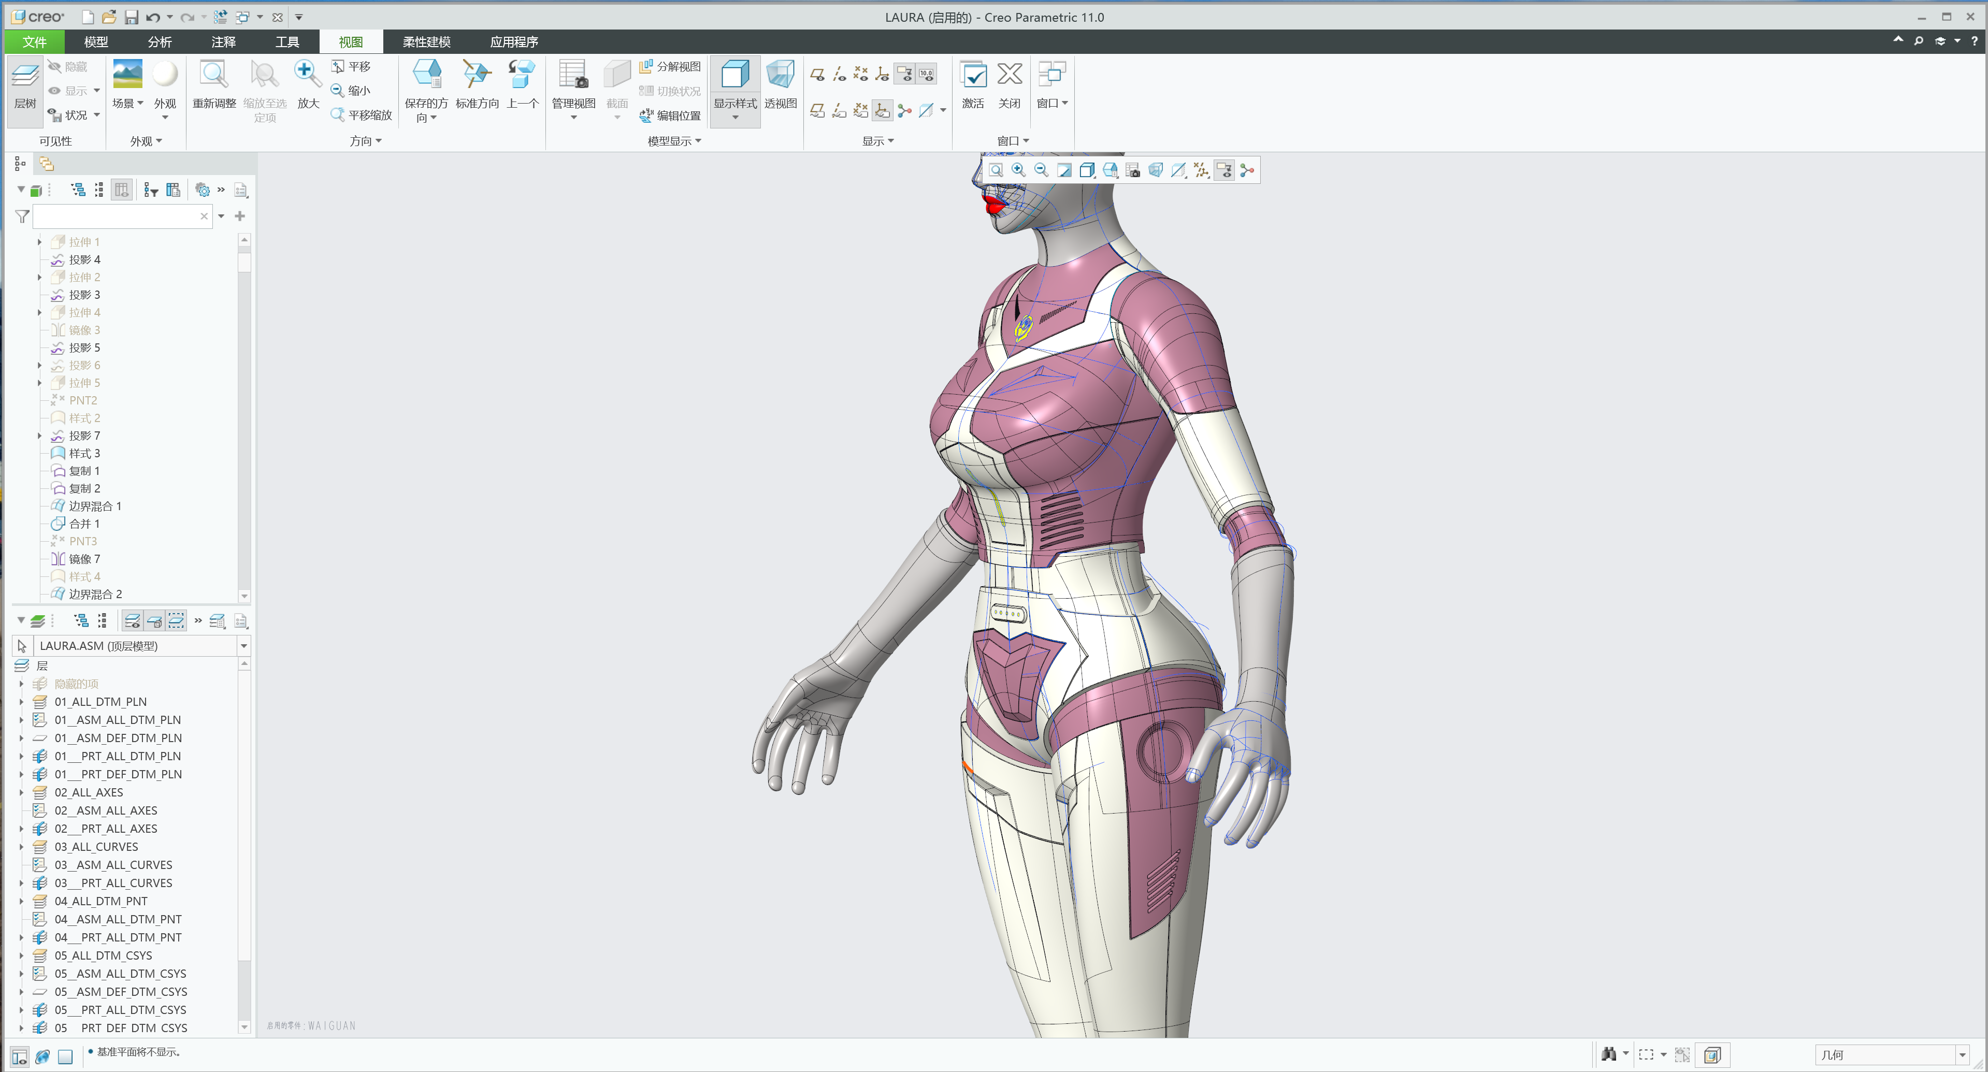Screen dimensions: 1988x1072
Task: Switch to the 柔性建模 ribbon tab
Action: coord(424,41)
